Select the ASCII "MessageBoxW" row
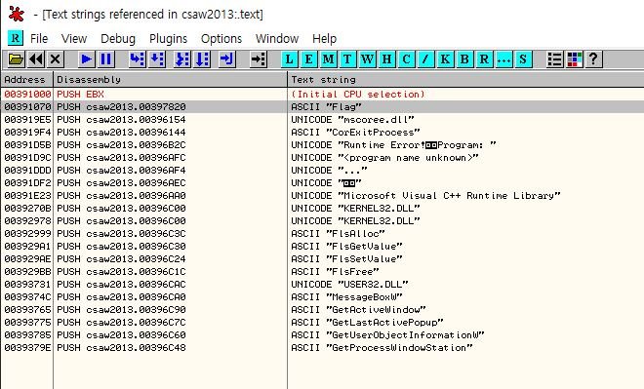644x389 pixels. [322, 296]
